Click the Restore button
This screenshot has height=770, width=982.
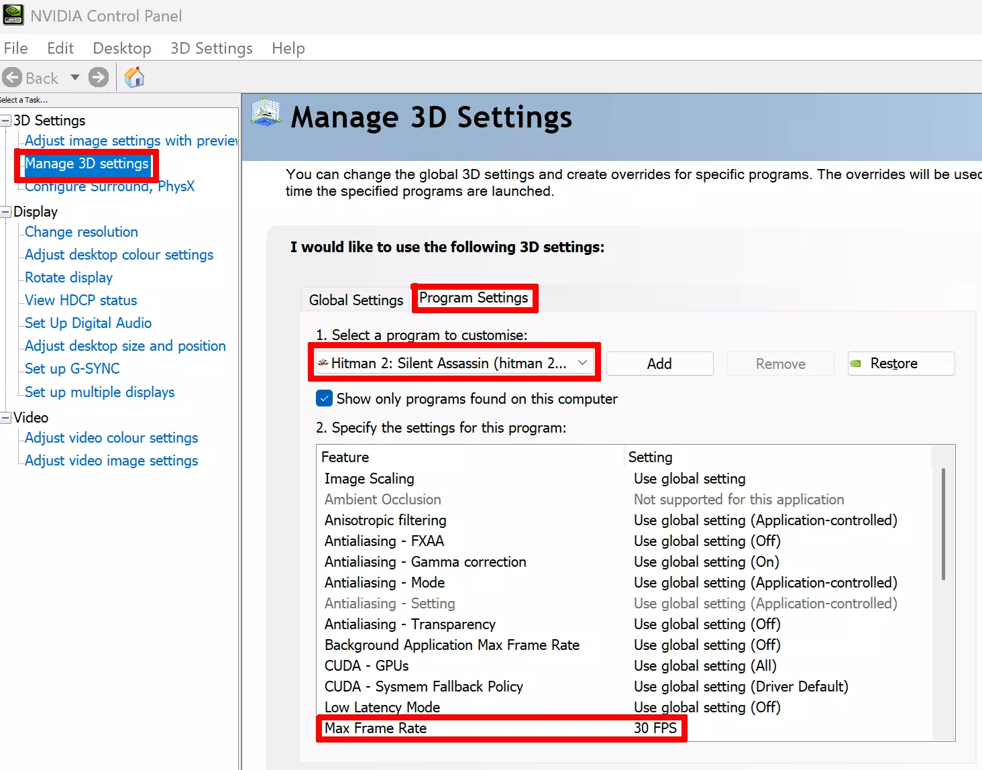click(x=901, y=364)
